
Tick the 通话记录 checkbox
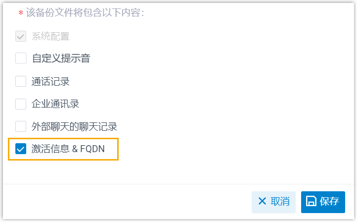[21, 81]
